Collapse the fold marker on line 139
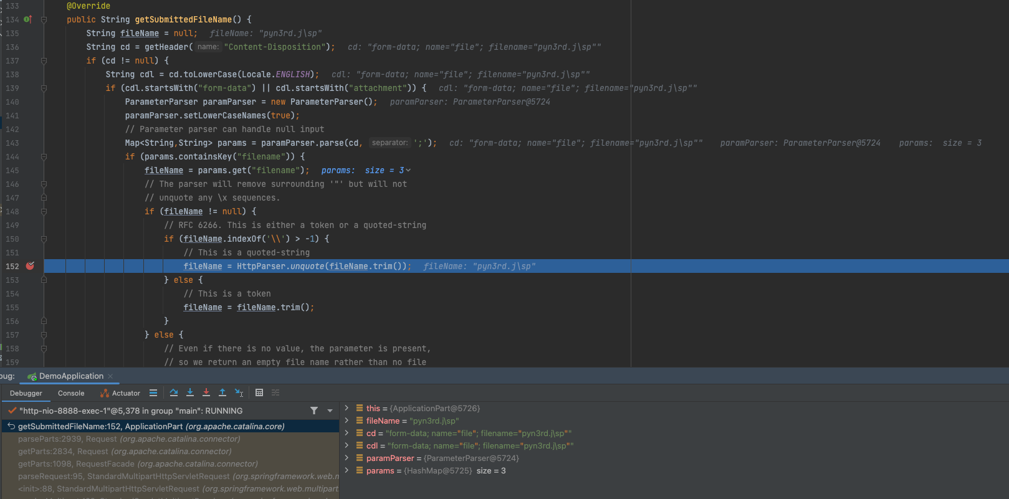This screenshot has height=499, width=1009. pyautogui.click(x=44, y=88)
